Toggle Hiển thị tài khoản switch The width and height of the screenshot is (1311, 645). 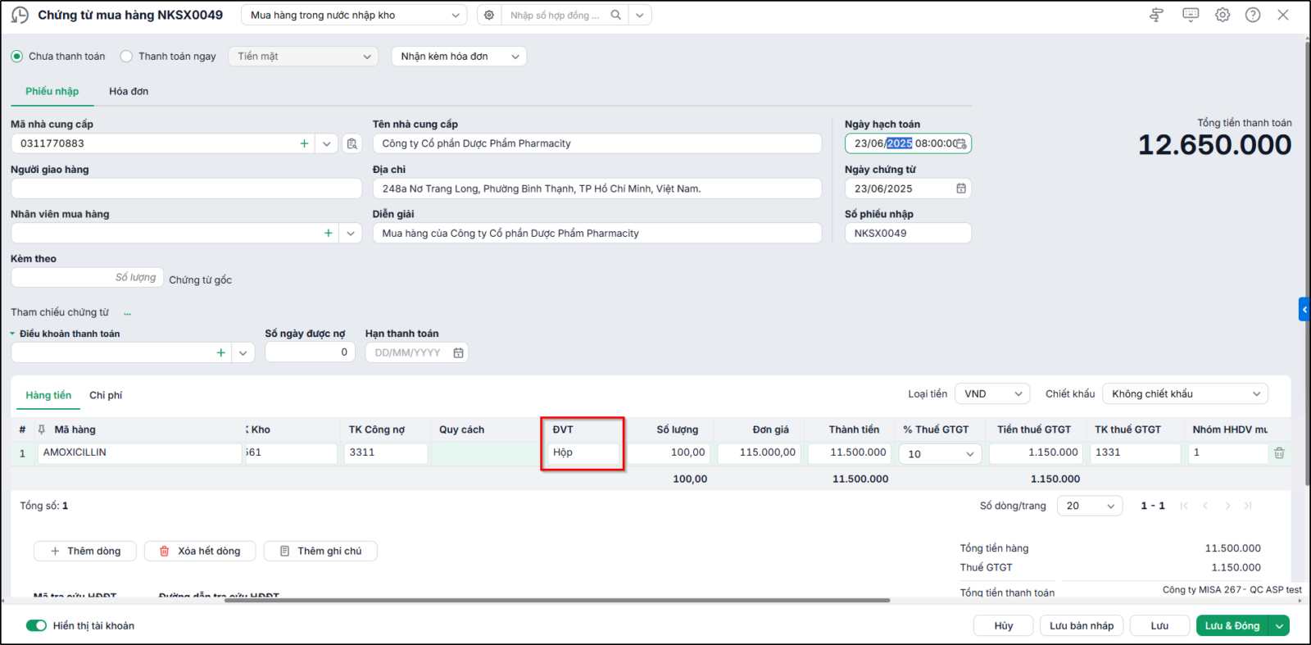[x=36, y=625]
